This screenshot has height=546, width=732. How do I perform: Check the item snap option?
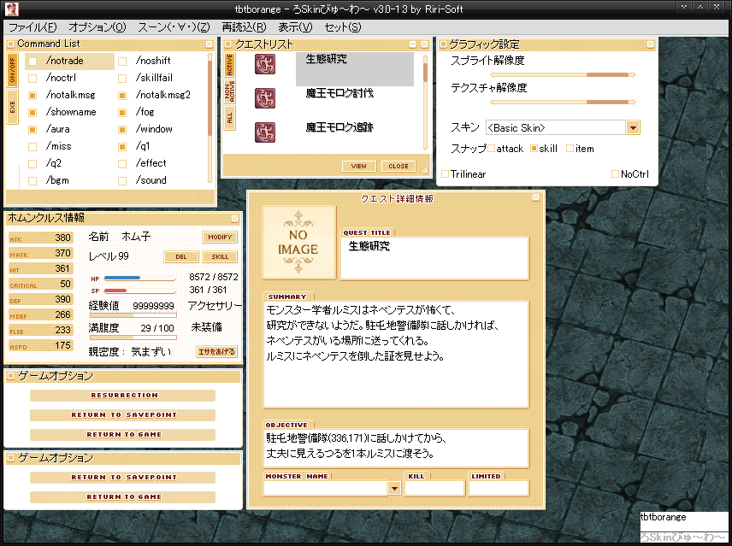tap(570, 149)
